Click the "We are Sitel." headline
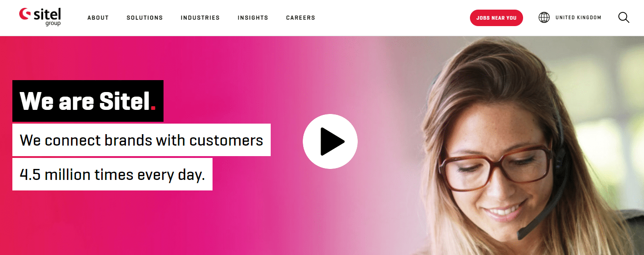The image size is (644, 255). [x=88, y=101]
